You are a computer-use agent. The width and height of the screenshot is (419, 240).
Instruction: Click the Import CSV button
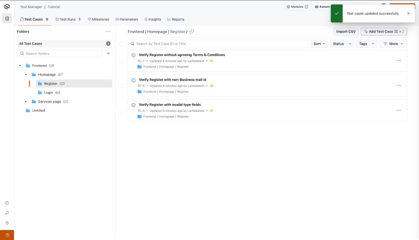point(346,31)
